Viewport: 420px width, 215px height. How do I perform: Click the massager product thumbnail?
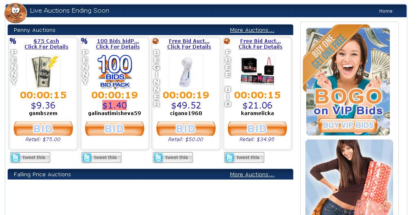click(x=186, y=72)
